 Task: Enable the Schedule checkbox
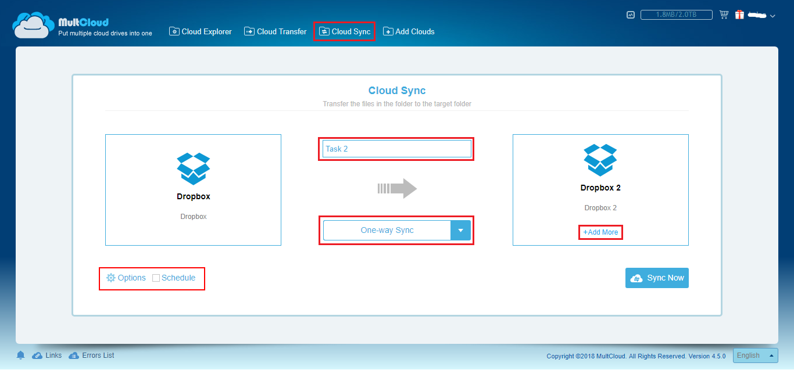tap(156, 278)
